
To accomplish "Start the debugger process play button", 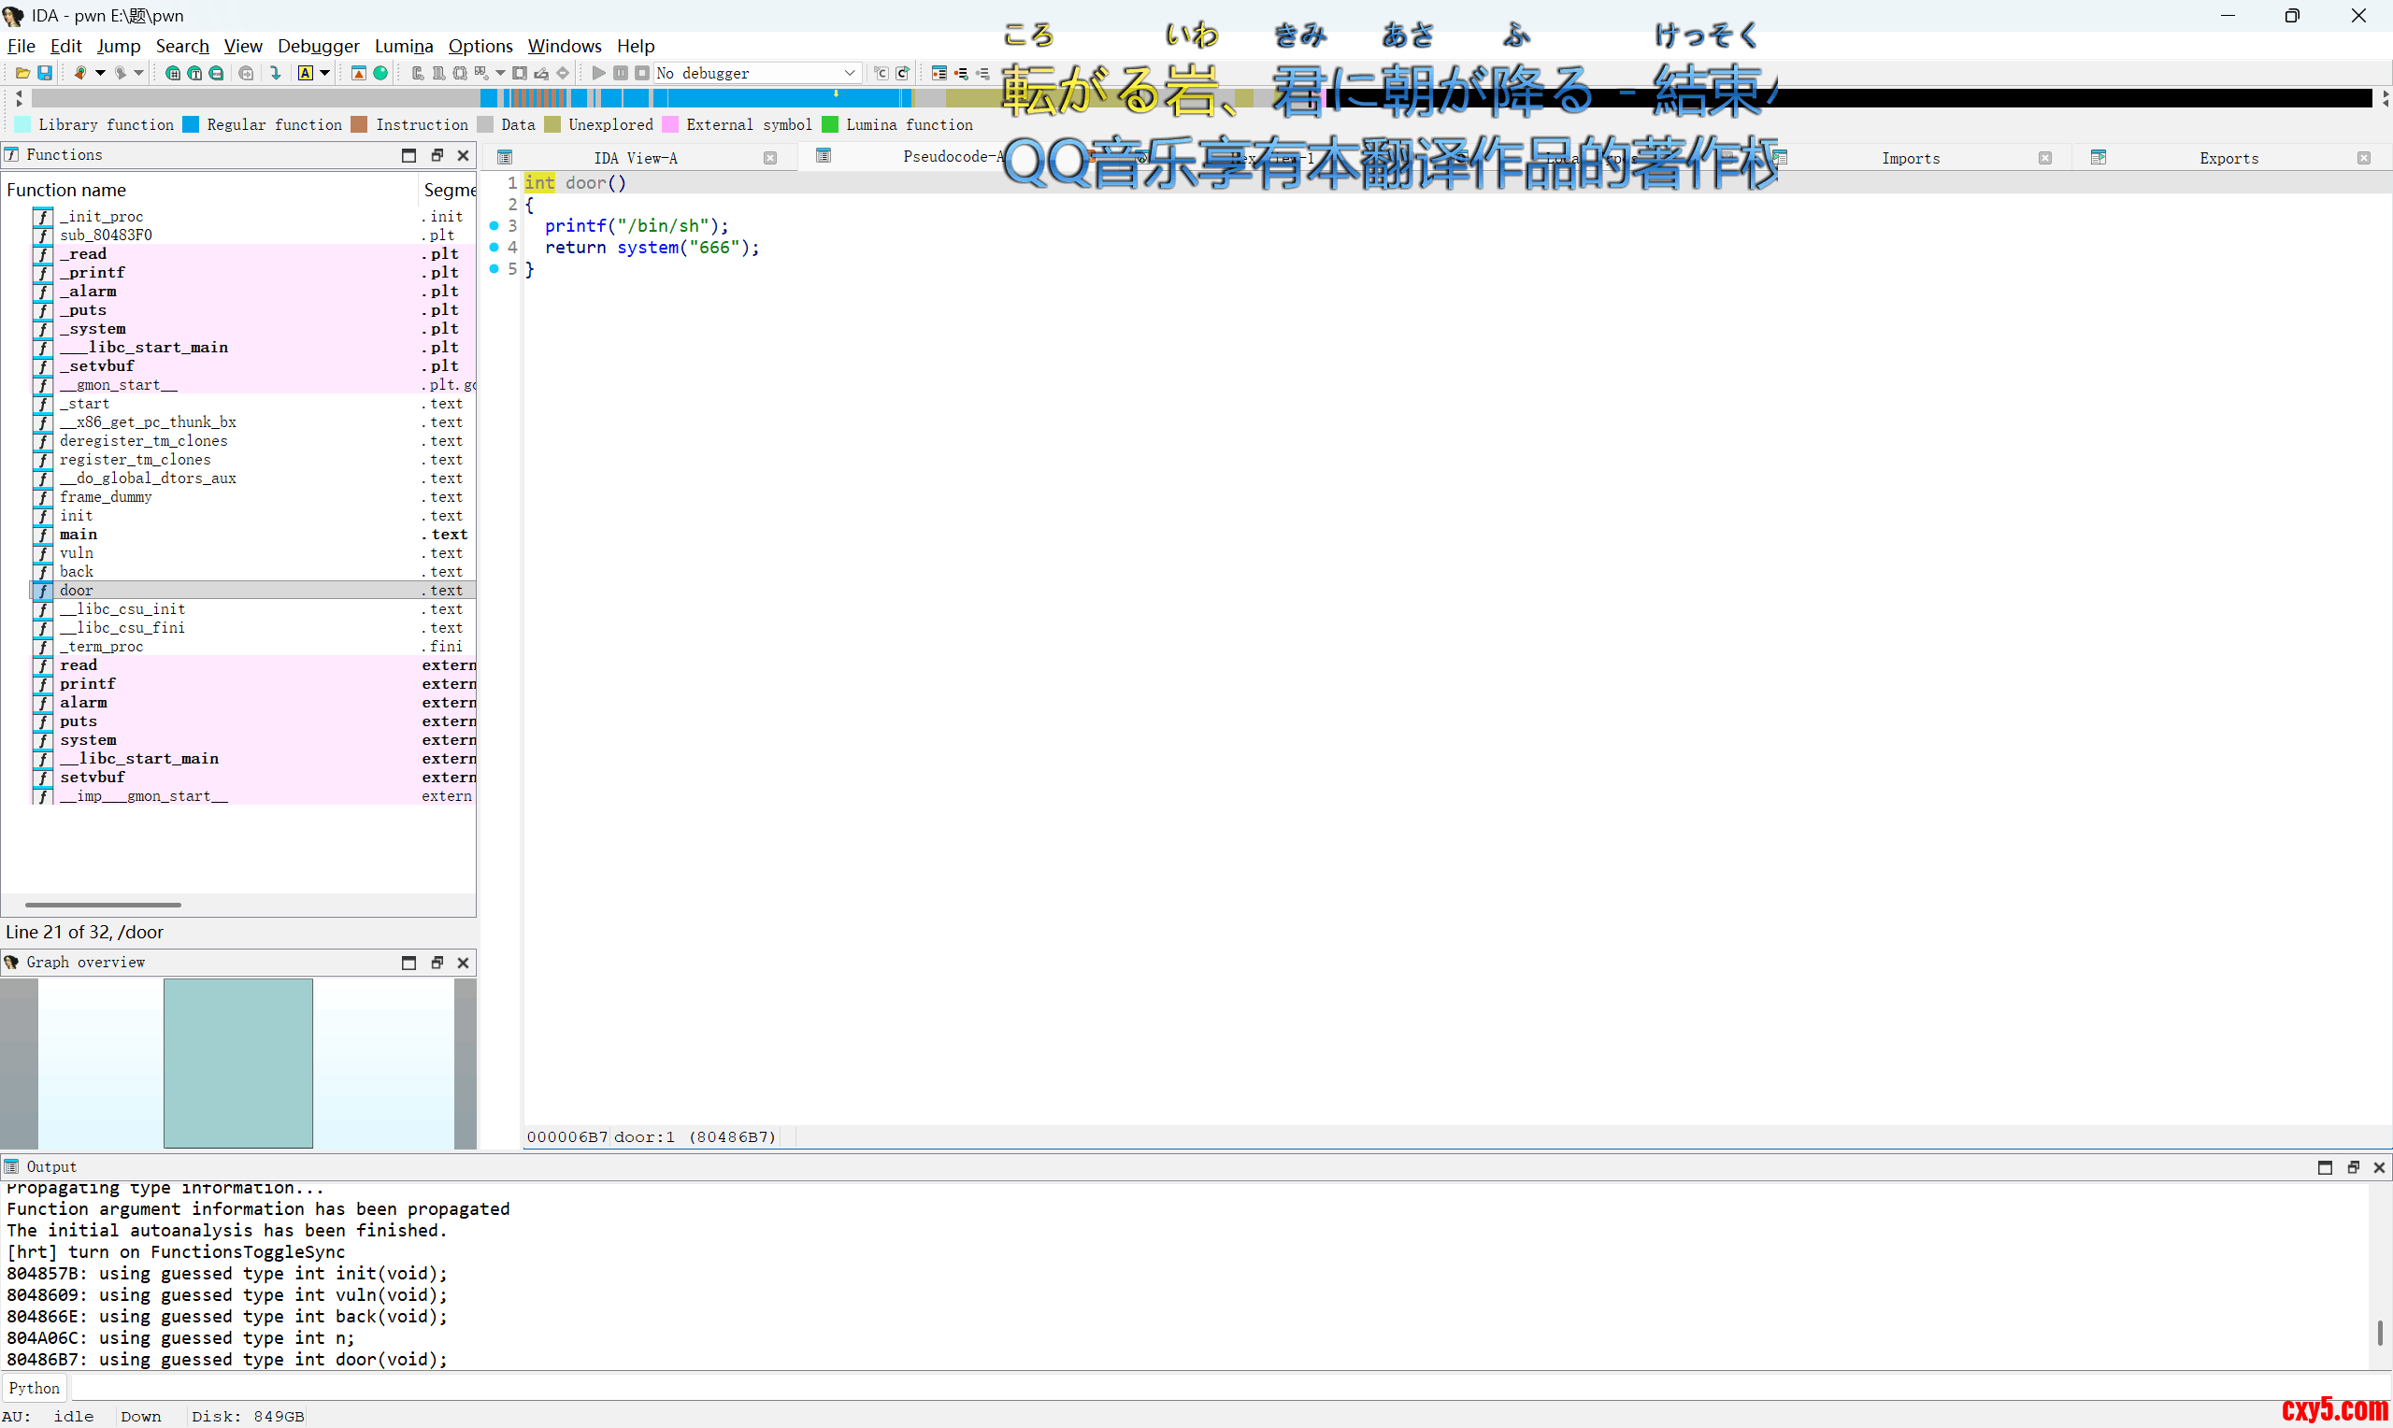I will (x=598, y=73).
